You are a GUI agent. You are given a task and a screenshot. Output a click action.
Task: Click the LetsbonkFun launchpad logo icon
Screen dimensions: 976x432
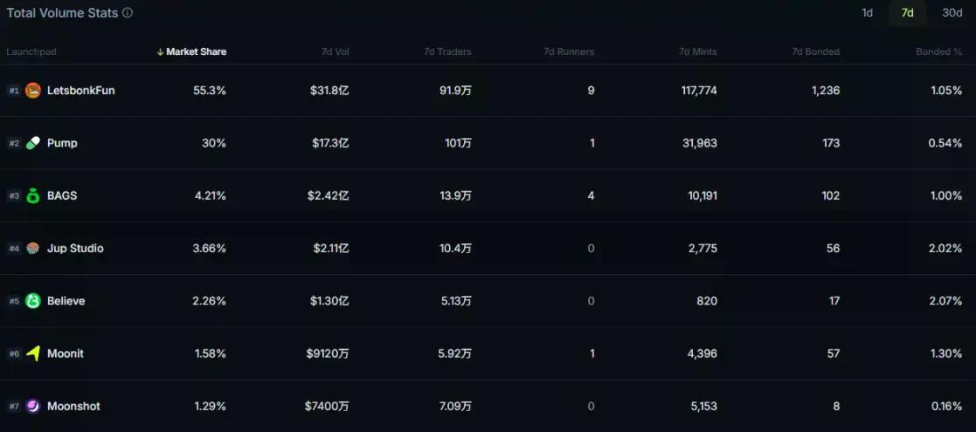coord(33,91)
